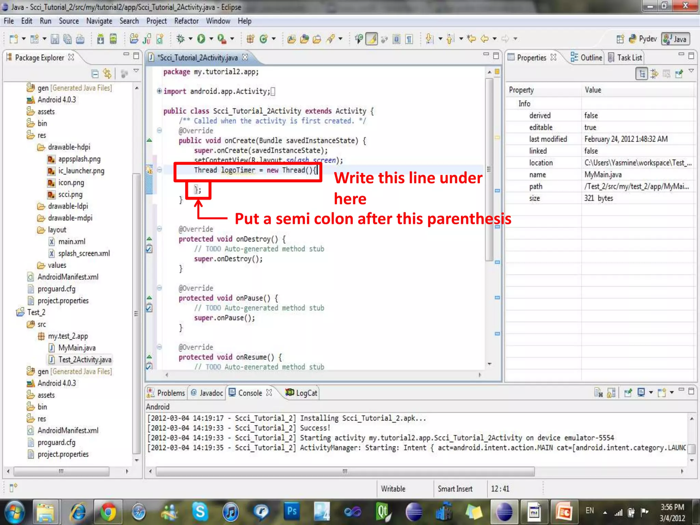The height and width of the screenshot is (525, 700).
Task: Click the Display Selected Console icon
Action: (641, 393)
